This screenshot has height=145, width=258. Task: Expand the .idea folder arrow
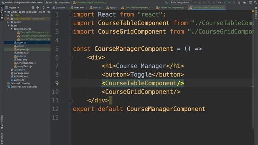click(x=8, y=15)
